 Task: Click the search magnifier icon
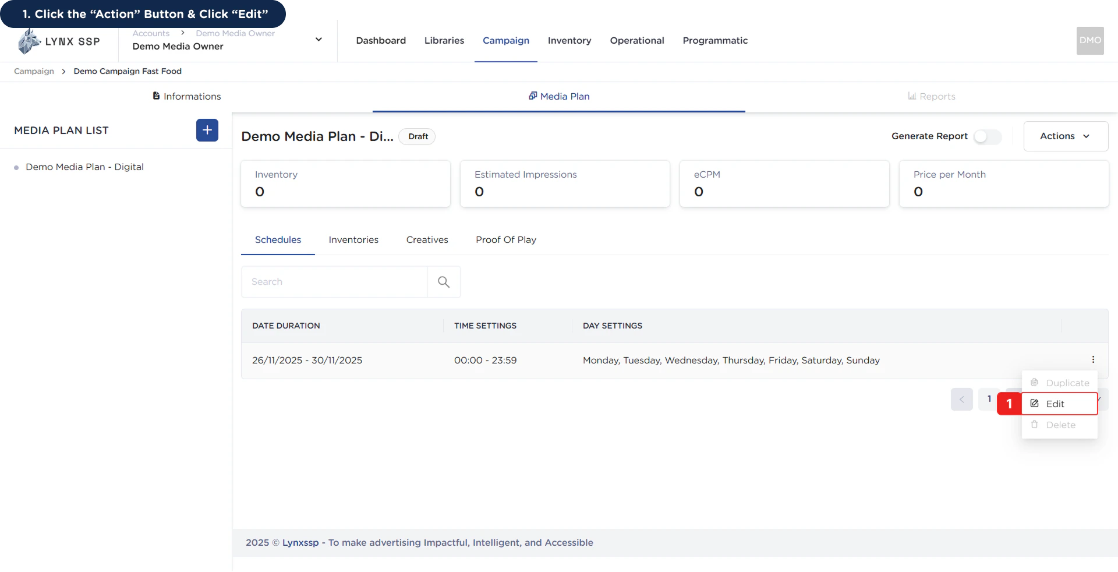(x=444, y=282)
